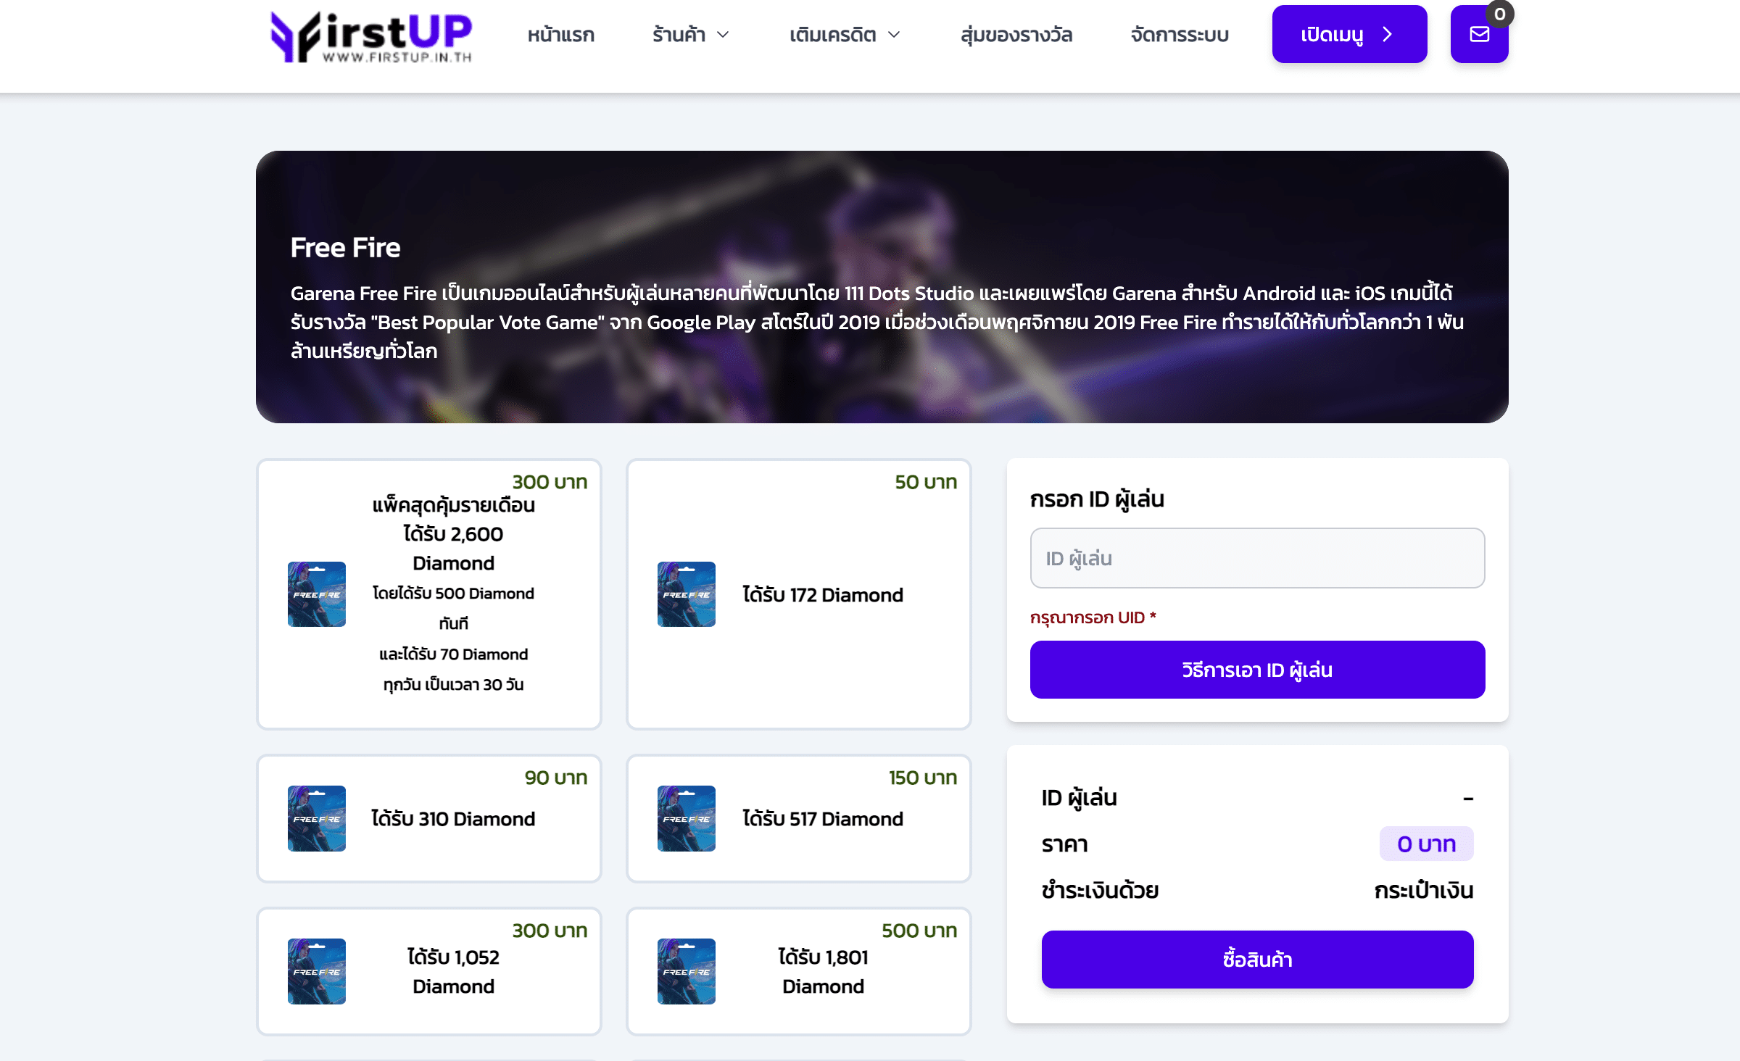
Task: Click the Free Fire thumbnail of 1,052 Diamond
Action: coord(317,971)
